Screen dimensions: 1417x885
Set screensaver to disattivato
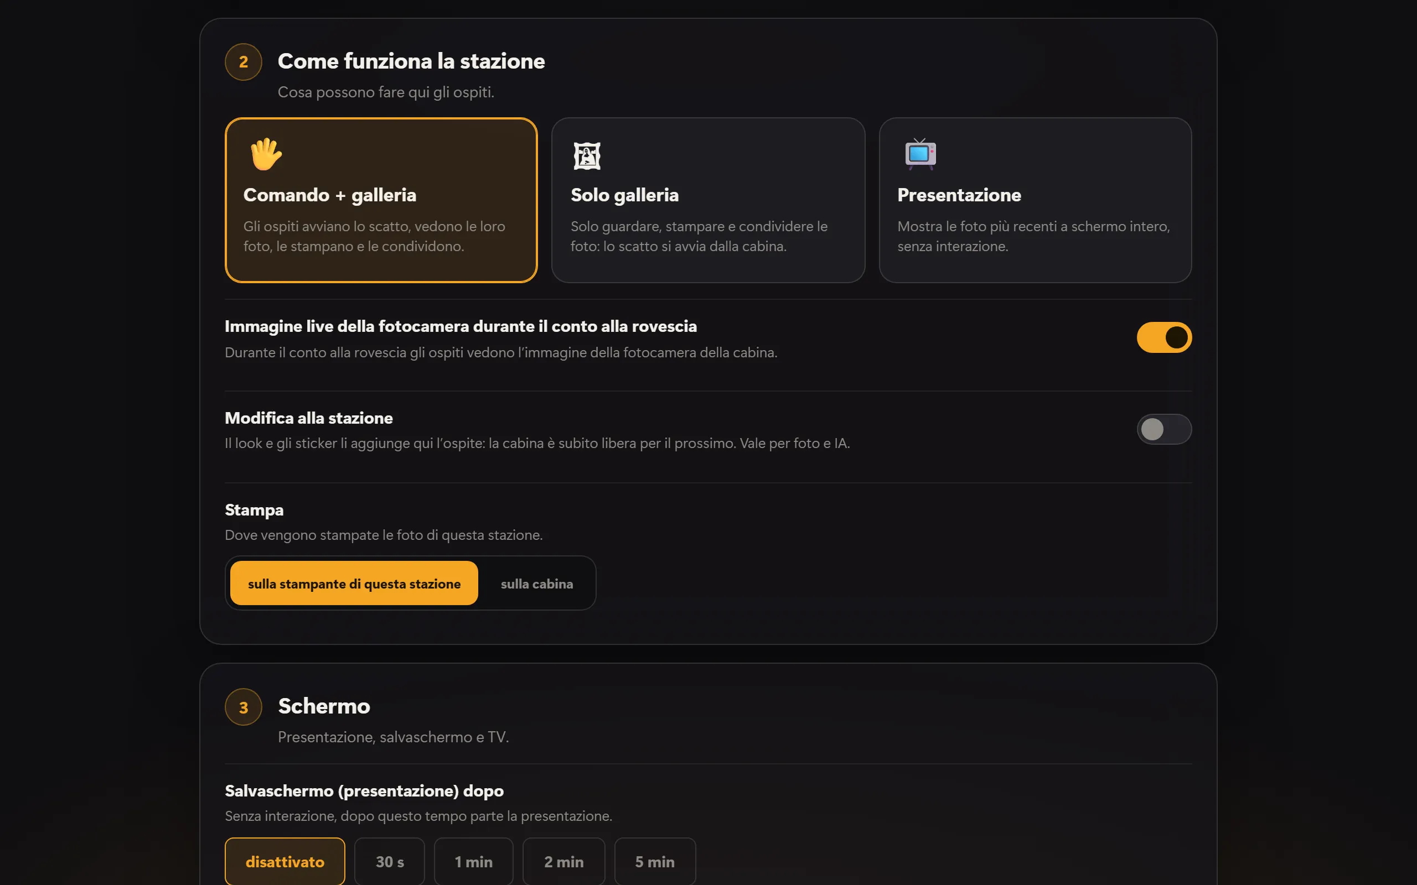[x=285, y=862]
